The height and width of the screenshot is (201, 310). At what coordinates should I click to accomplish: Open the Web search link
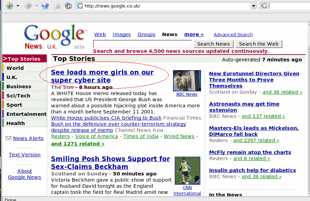click(100, 34)
